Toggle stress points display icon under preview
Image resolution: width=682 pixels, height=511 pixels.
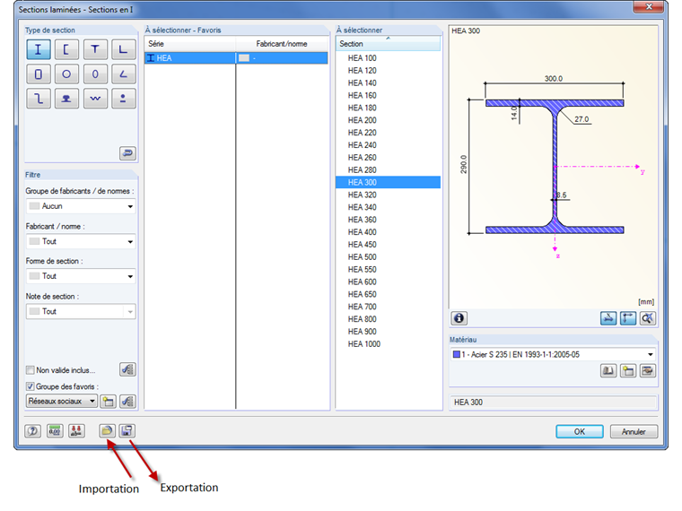608,318
